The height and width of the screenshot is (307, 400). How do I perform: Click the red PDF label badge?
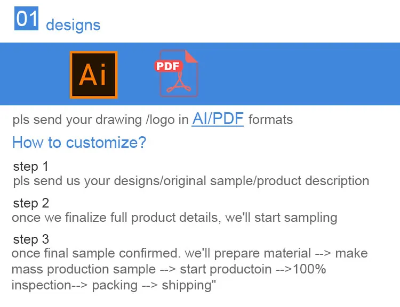(x=168, y=67)
